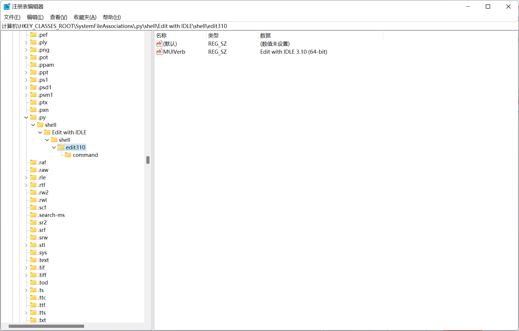Click the shell folder icon under Edit with IDLE
This screenshot has width=519, height=331.
click(54, 140)
